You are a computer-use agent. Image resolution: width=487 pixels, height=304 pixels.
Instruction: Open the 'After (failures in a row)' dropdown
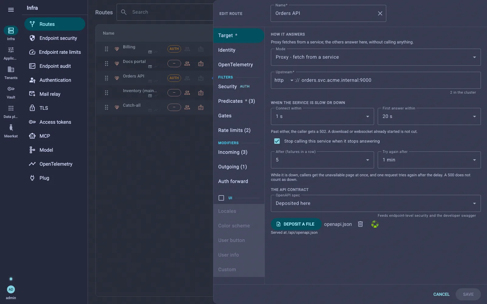coord(322,160)
